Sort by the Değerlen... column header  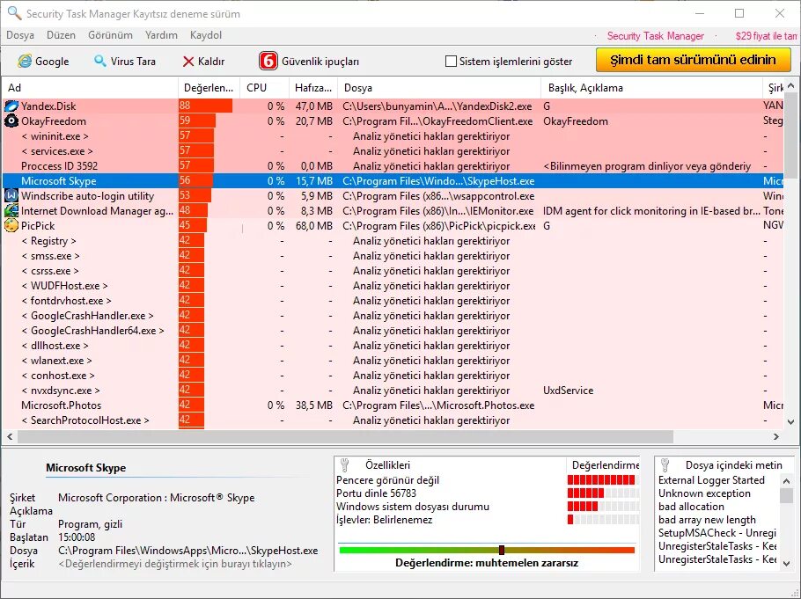coord(209,88)
